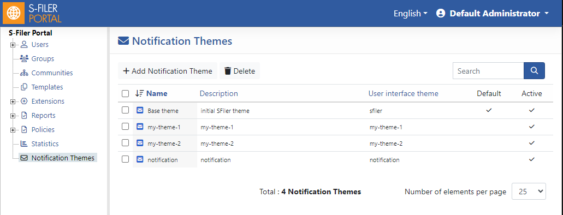Click the Statistics chart icon
Screen dimensions: 563x215
tap(24, 144)
